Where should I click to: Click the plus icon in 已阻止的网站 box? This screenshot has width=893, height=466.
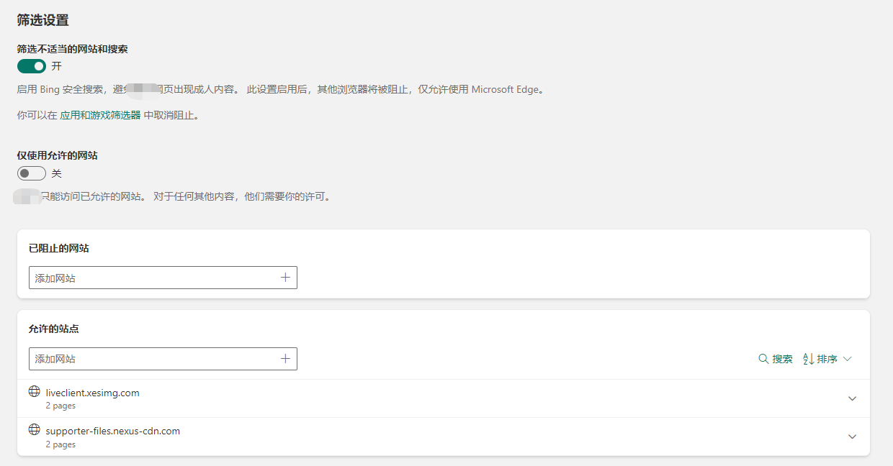(x=285, y=278)
